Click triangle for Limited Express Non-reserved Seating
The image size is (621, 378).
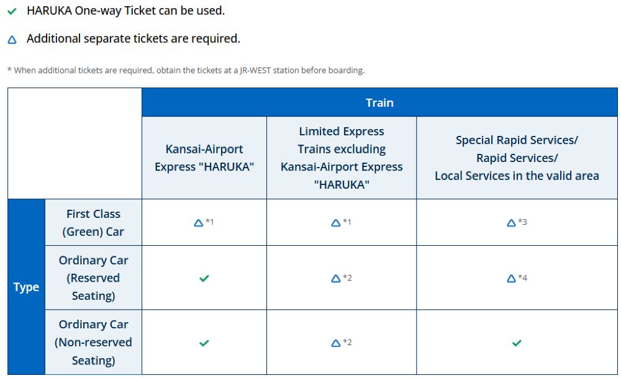point(336,343)
